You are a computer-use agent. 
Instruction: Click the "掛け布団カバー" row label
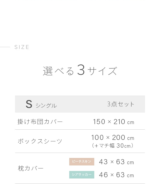click(40, 122)
